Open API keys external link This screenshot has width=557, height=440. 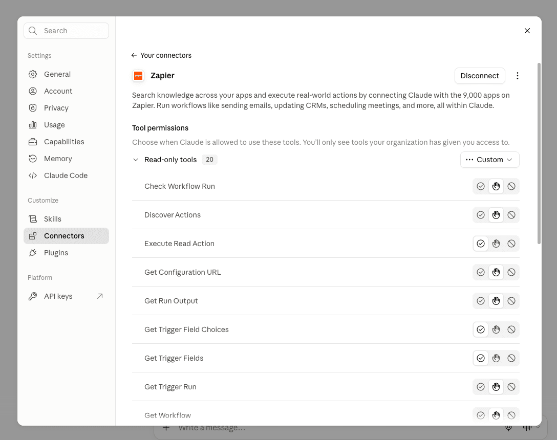[66, 296]
